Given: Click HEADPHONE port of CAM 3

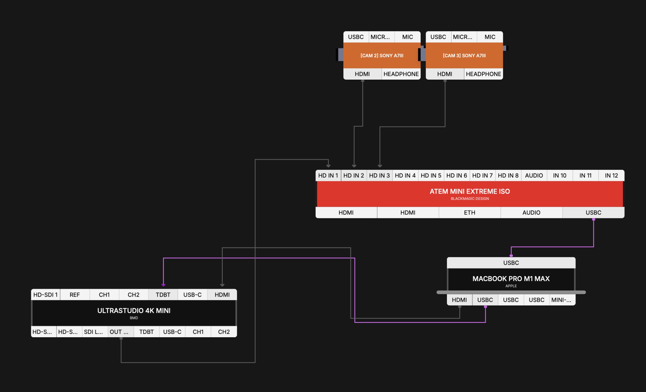Looking at the screenshot, I should 483,74.
